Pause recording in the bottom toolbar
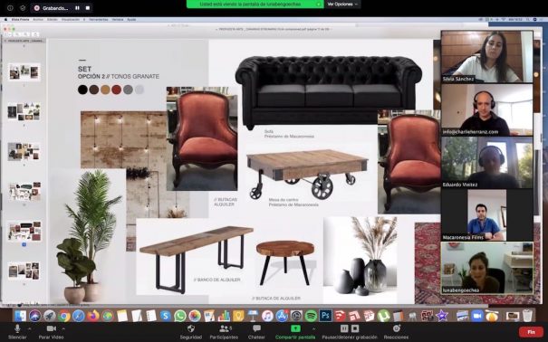The height and width of the screenshot is (342, 548). click(x=344, y=328)
